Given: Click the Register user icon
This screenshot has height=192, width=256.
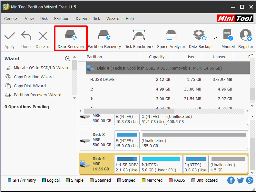Looking at the screenshot, I should [x=246, y=35].
